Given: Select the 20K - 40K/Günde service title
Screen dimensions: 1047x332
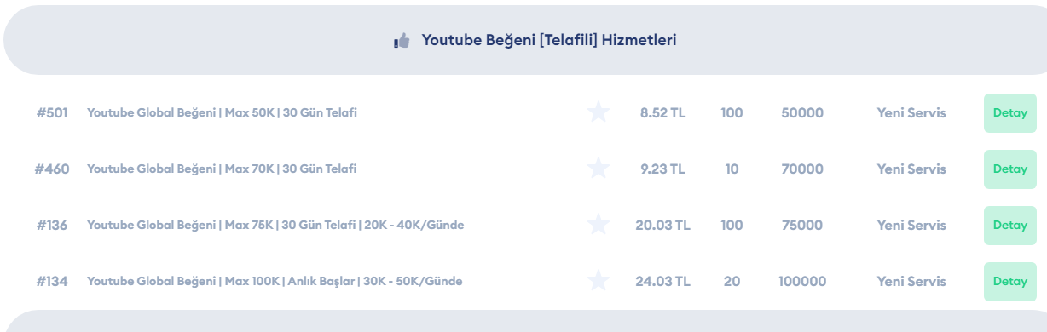Looking at the screenshot, I should point(275,225).
